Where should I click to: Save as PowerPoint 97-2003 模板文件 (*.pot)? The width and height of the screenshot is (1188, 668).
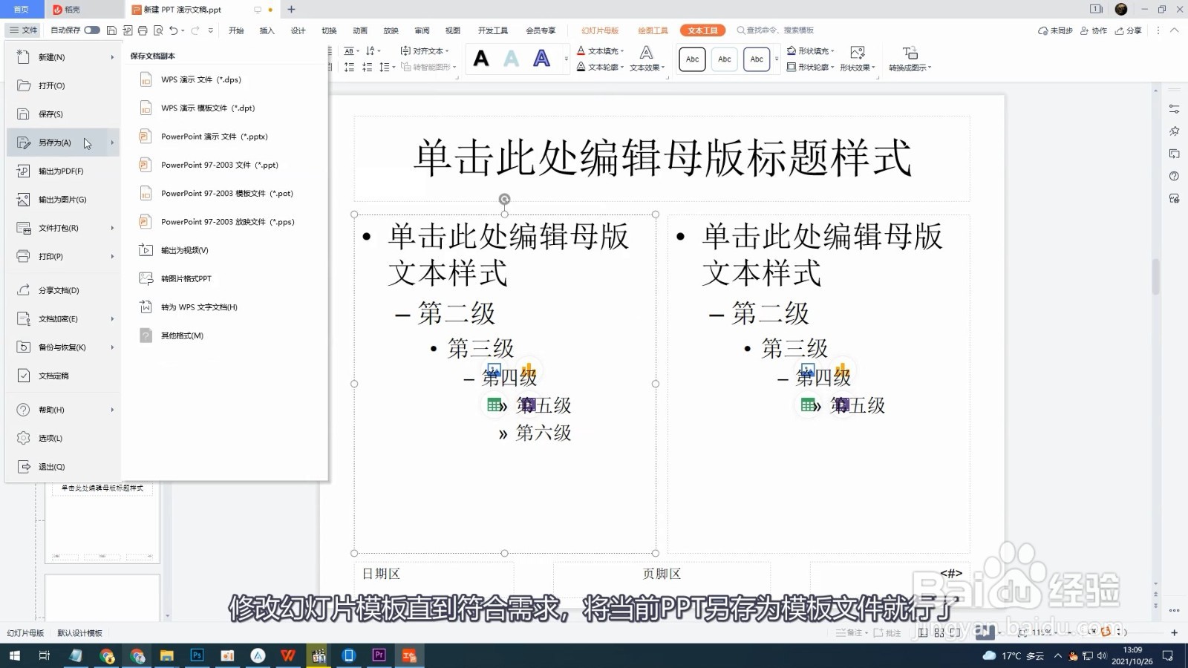click(x=225, y=194)
